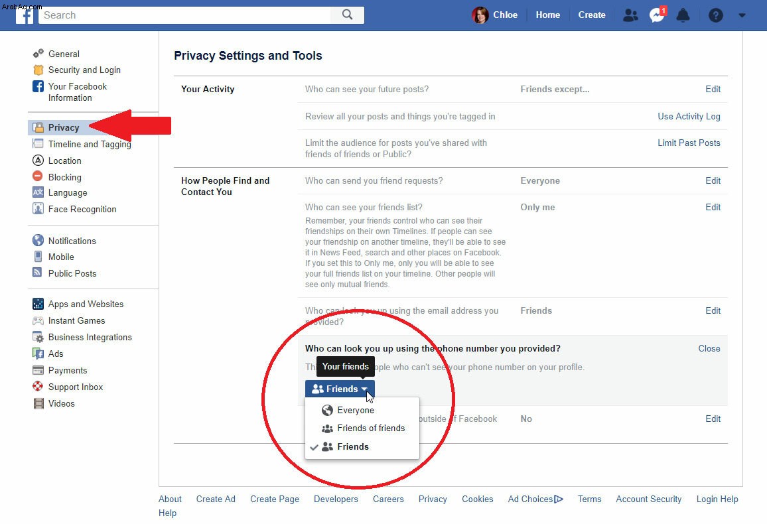This screenshot has width=767, height=524.
Task: Click the Business Integrations icon
Action: click(x=38, y=337)
